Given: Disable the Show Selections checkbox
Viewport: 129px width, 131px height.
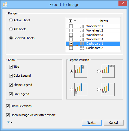Looking at the screenshot, I should 8,106.
